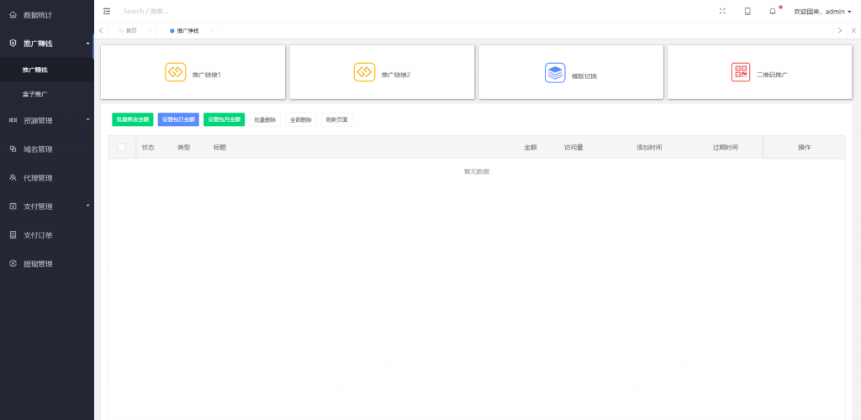
Task: Click the 设置包日金额 blue button
Action: coord(178,120)
